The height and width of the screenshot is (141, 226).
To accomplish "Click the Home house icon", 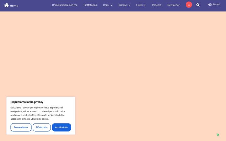I will 6,5.
